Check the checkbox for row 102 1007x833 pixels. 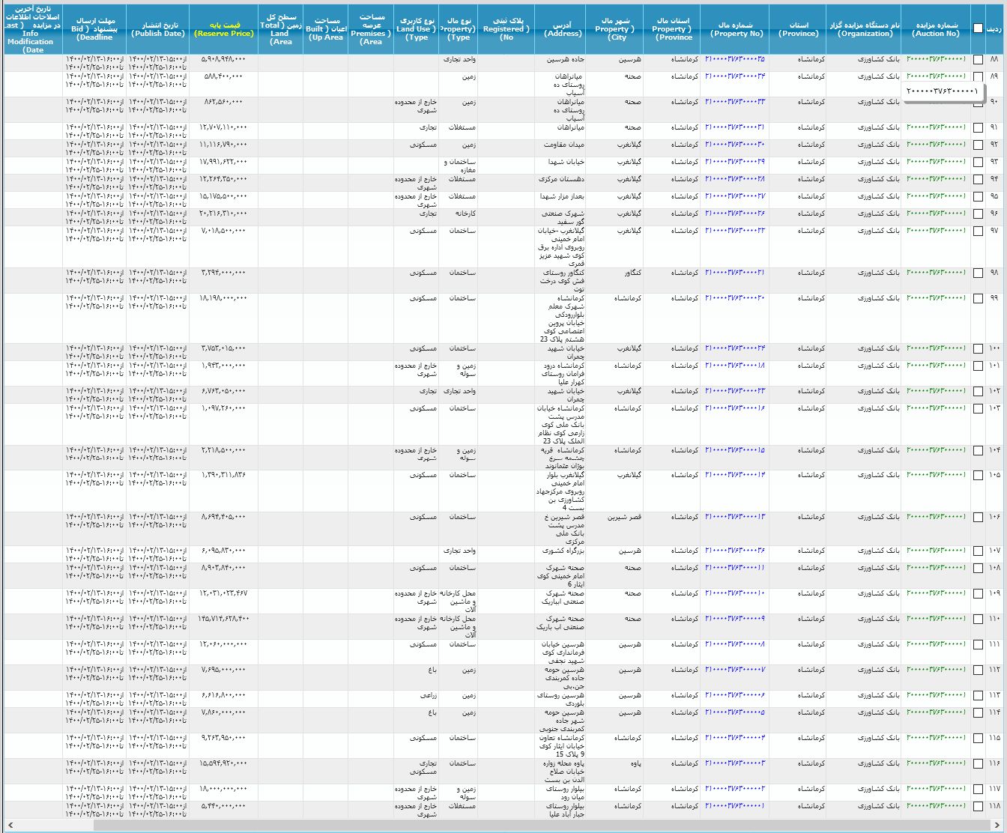pos(978,392)
